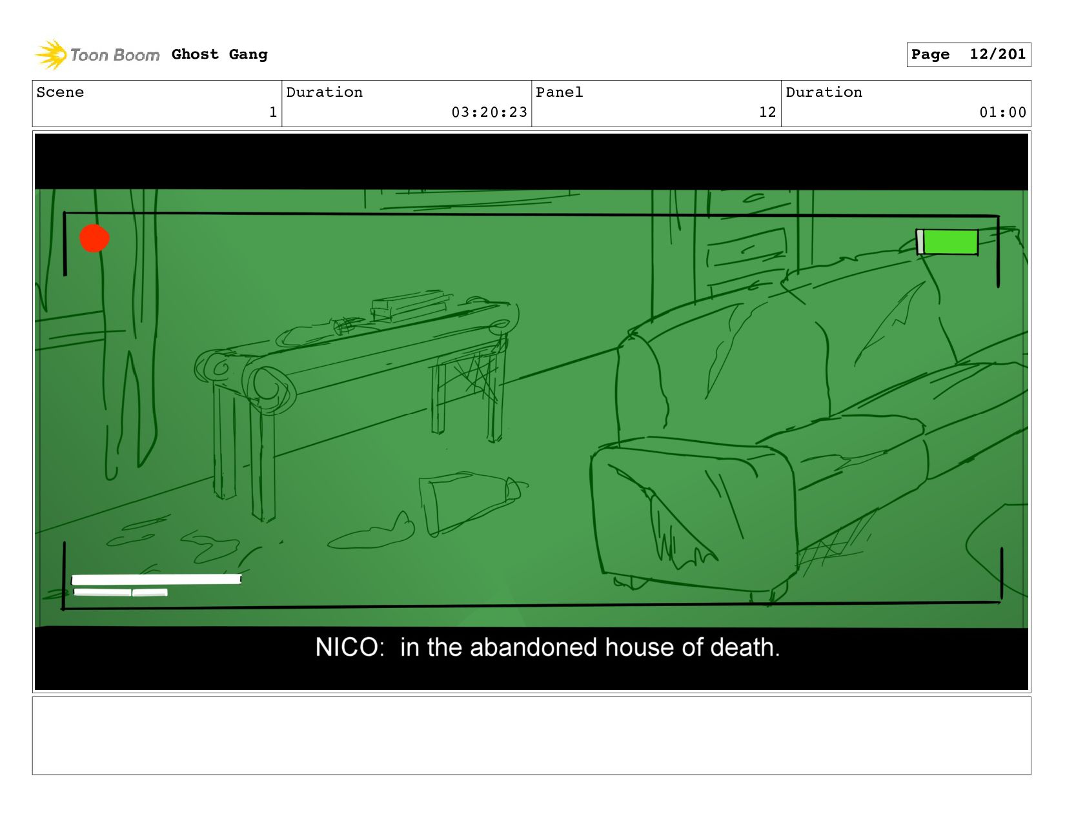The height and width of the screenshot is (823, 1065).
Task: Click the panel number '12' value
Action: click(767, 112)
